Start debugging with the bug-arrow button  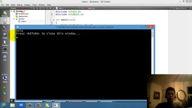(x=5, y=93)
